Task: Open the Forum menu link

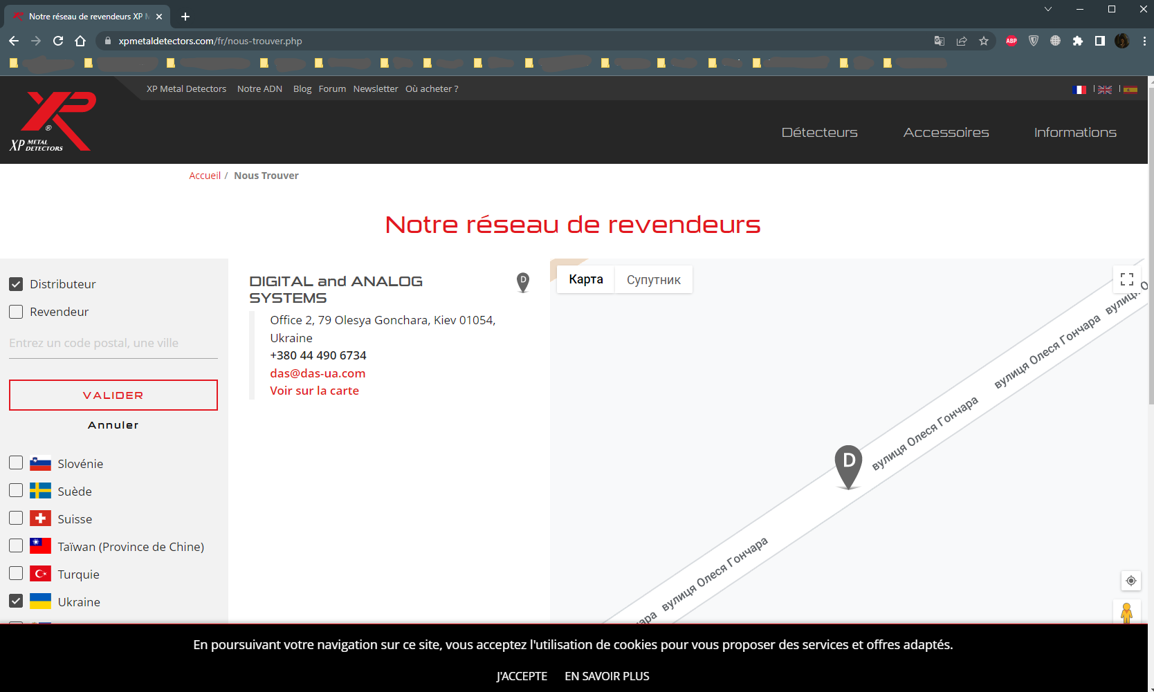Action: 332,89
